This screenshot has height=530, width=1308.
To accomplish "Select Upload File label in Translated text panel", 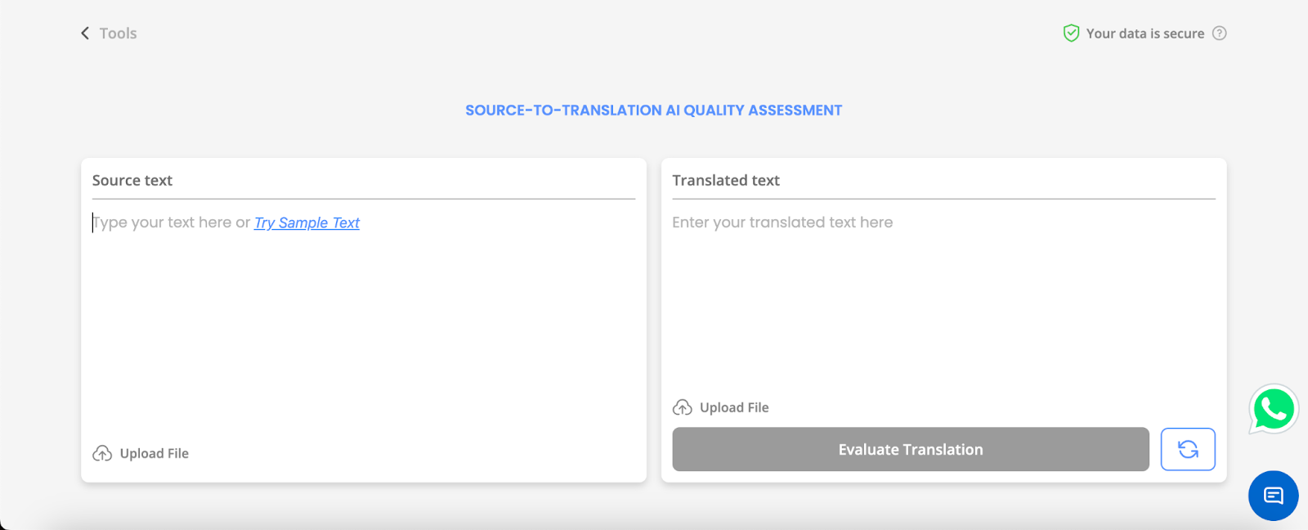I will tap(734, 407).
